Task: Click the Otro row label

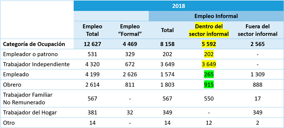Action: tap(9, 123)
